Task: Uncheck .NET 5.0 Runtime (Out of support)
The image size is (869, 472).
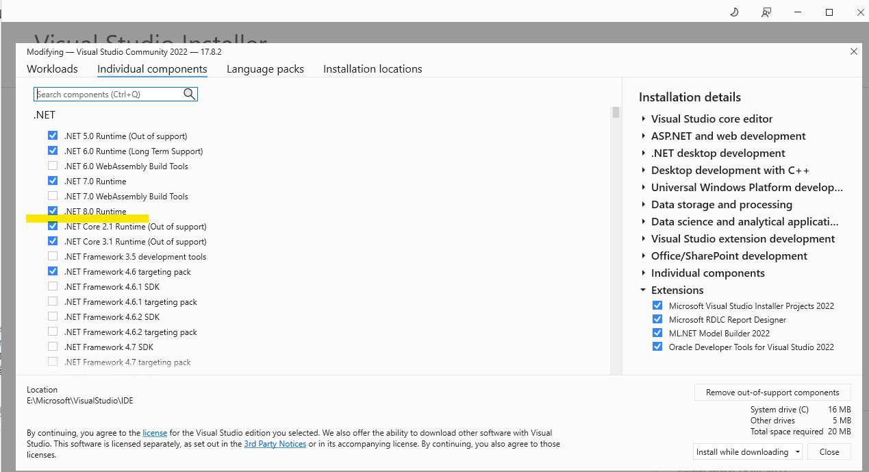Action: 53,136
